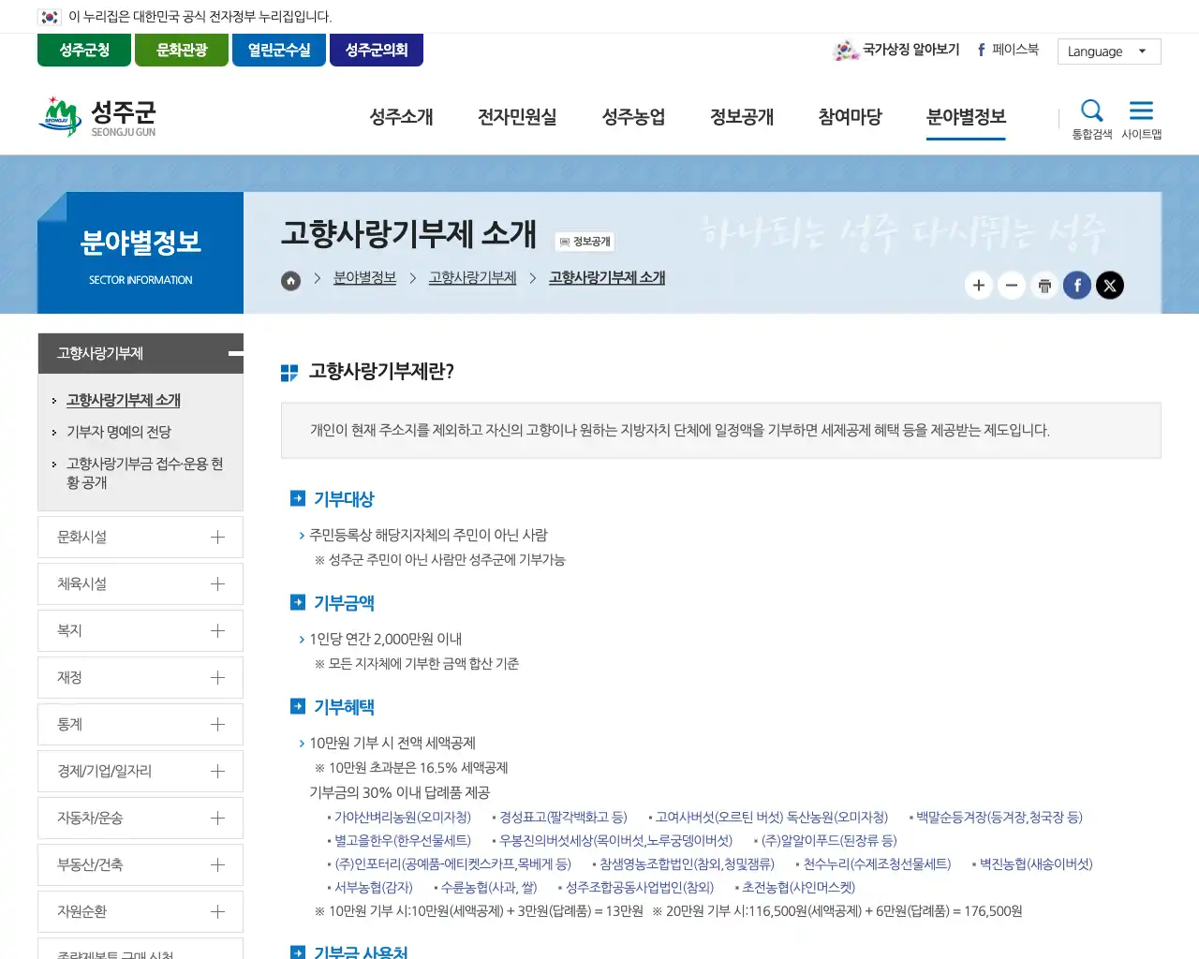Collapse the 고향사랑기부제 sidebar section

coord(141,353)
